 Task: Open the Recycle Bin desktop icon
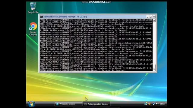[33, 8]
